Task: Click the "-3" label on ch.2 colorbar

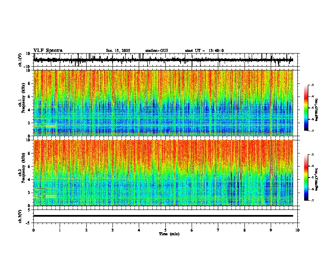Action: coord(312,155)
